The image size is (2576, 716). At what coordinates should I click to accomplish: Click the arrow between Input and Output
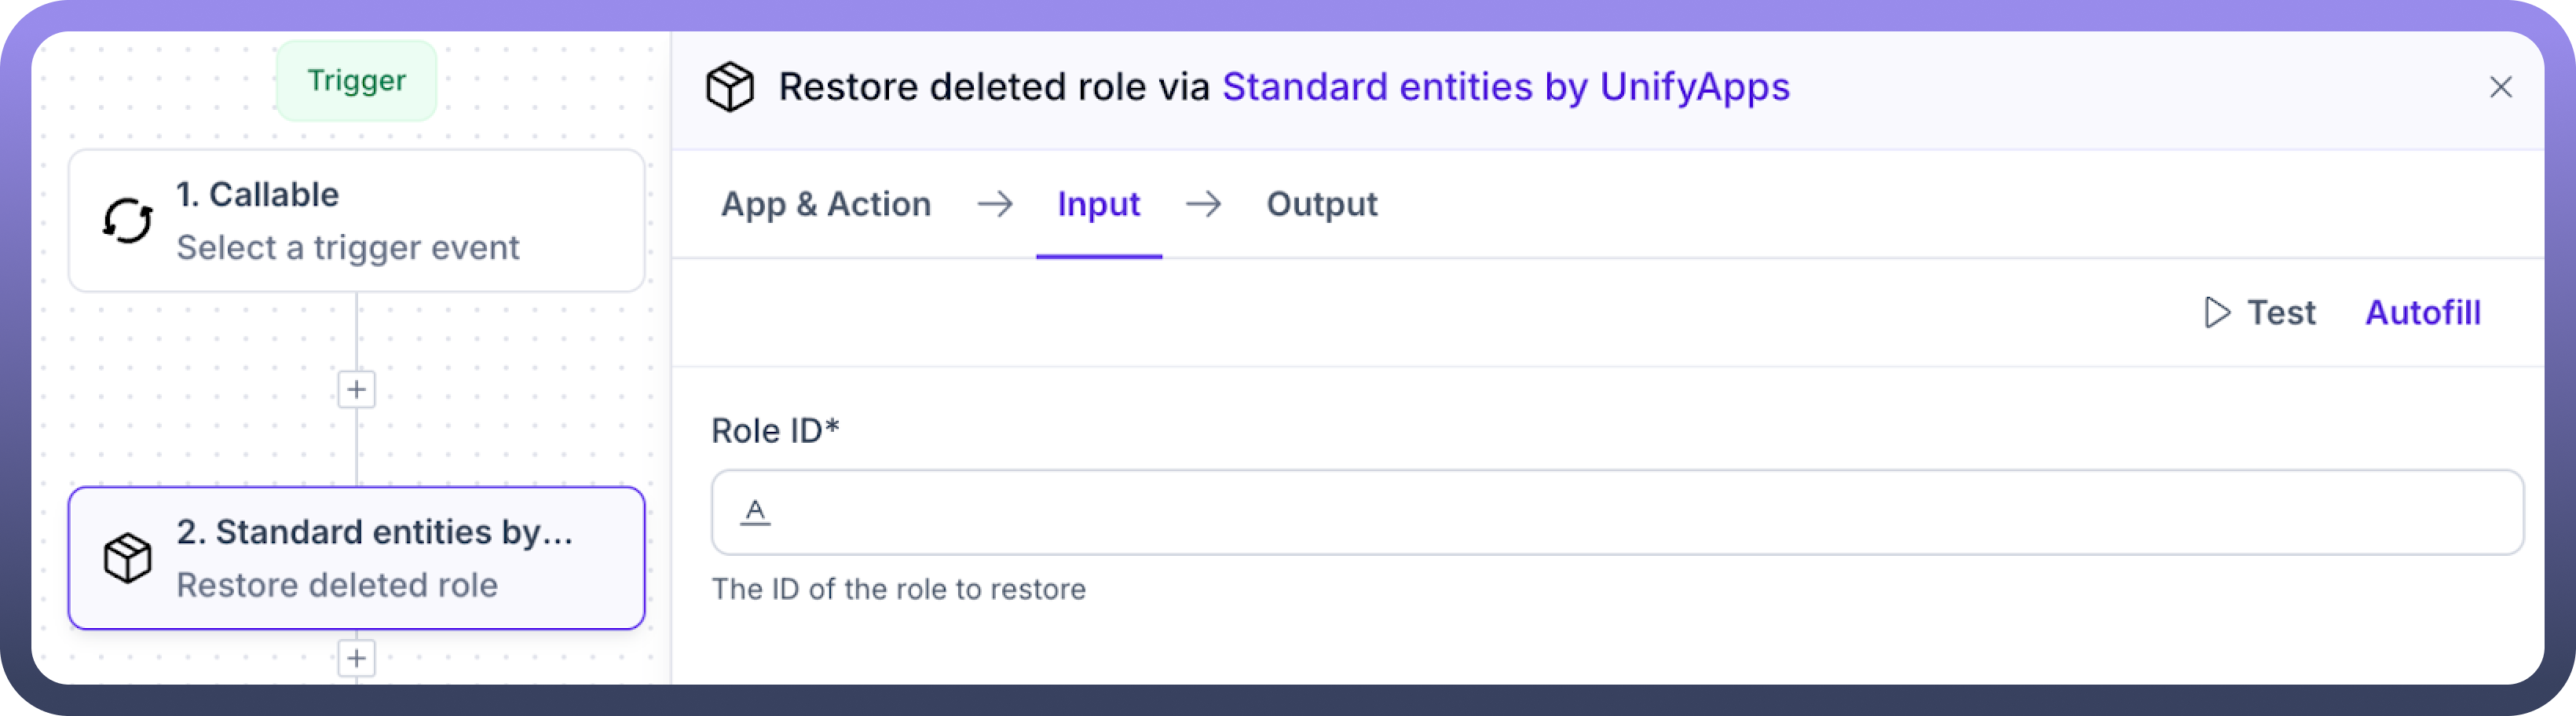[1203, 204]
